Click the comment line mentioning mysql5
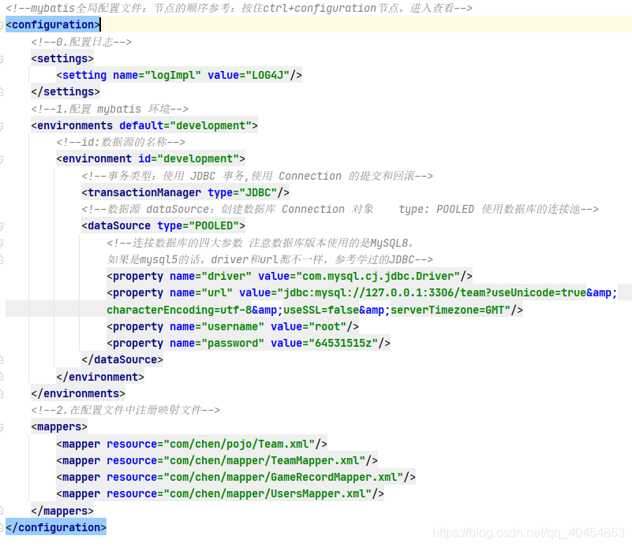 pos(270,259)
